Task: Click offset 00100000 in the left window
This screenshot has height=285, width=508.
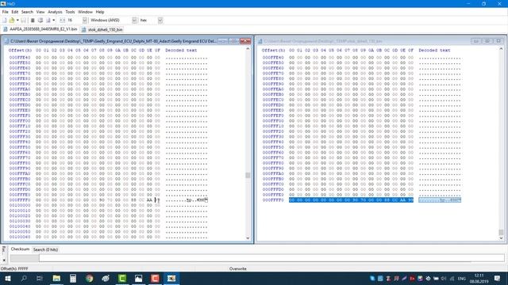Action: click(20, 206)
